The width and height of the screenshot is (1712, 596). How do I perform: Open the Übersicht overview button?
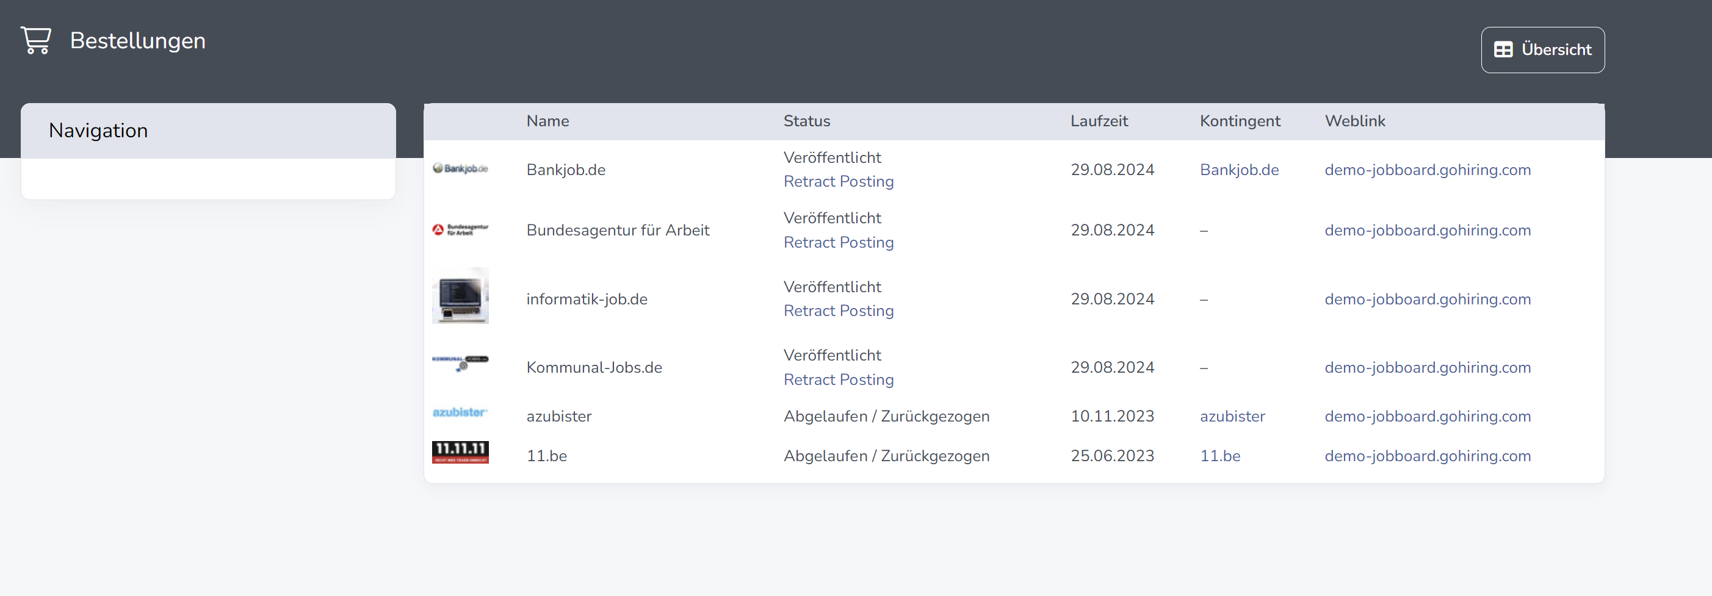(x=1542, y=50)
